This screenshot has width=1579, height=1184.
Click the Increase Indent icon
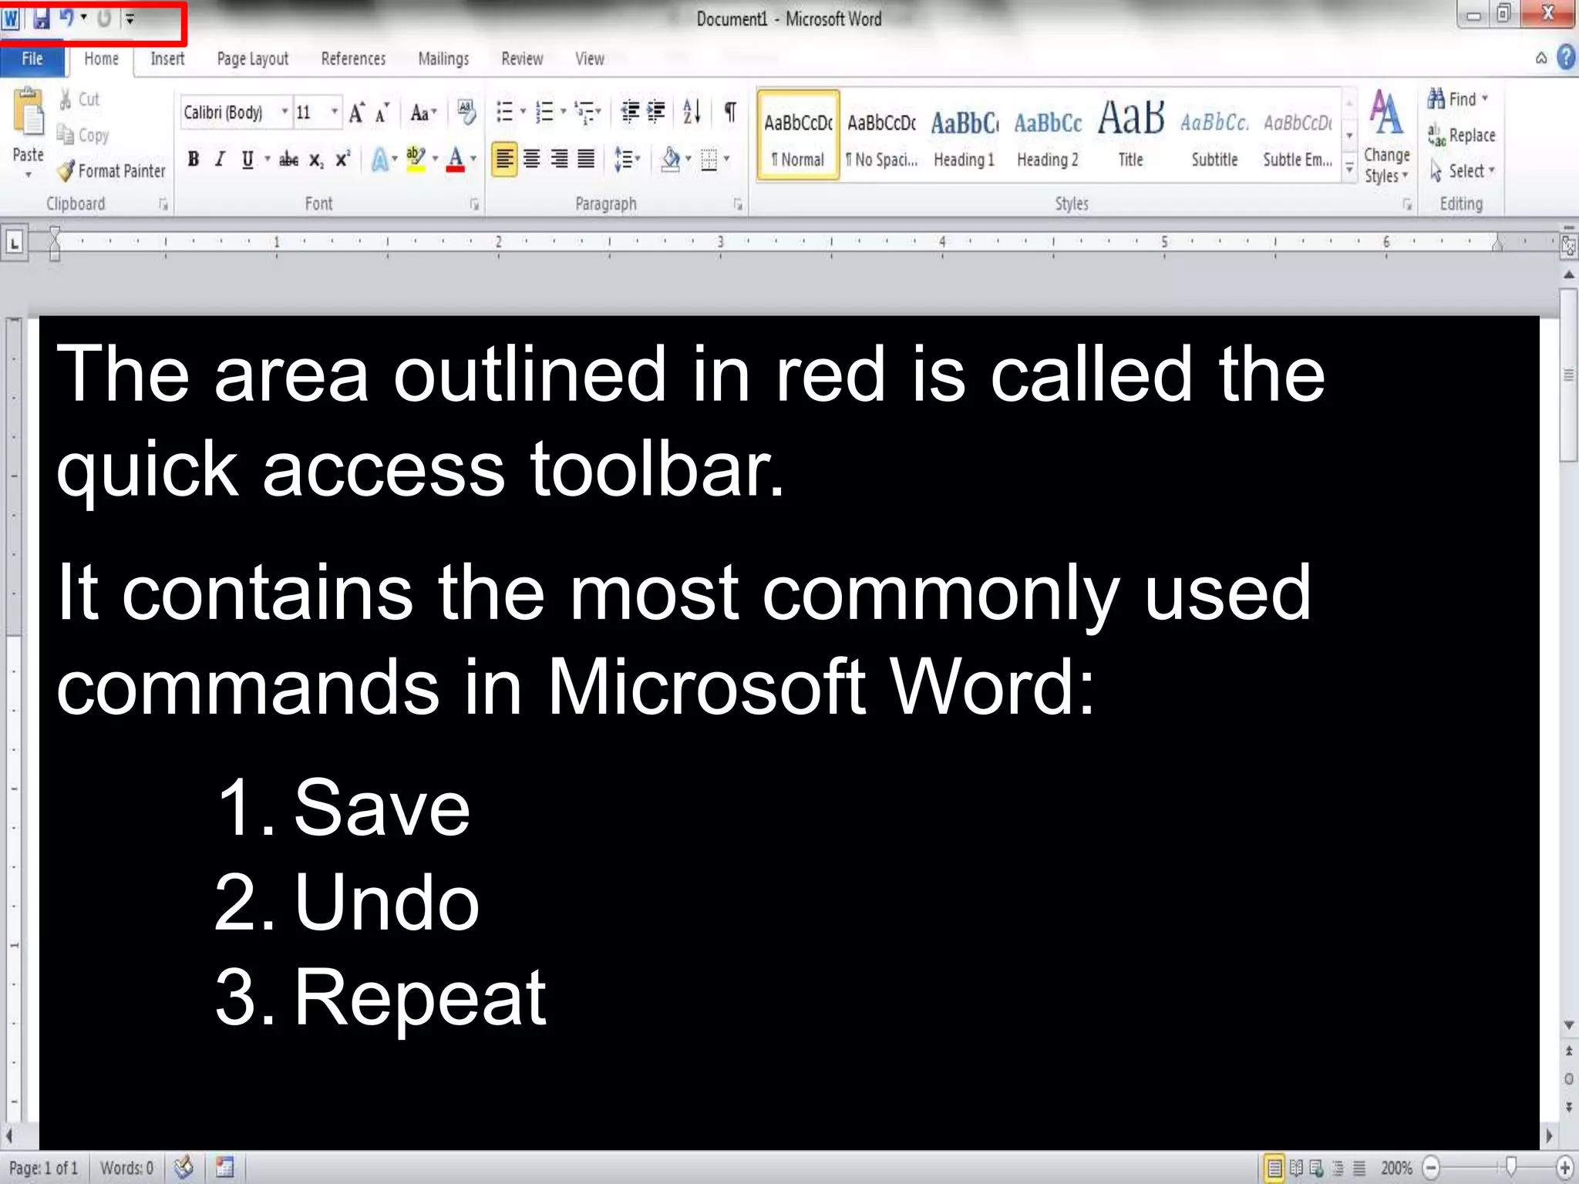656,113
